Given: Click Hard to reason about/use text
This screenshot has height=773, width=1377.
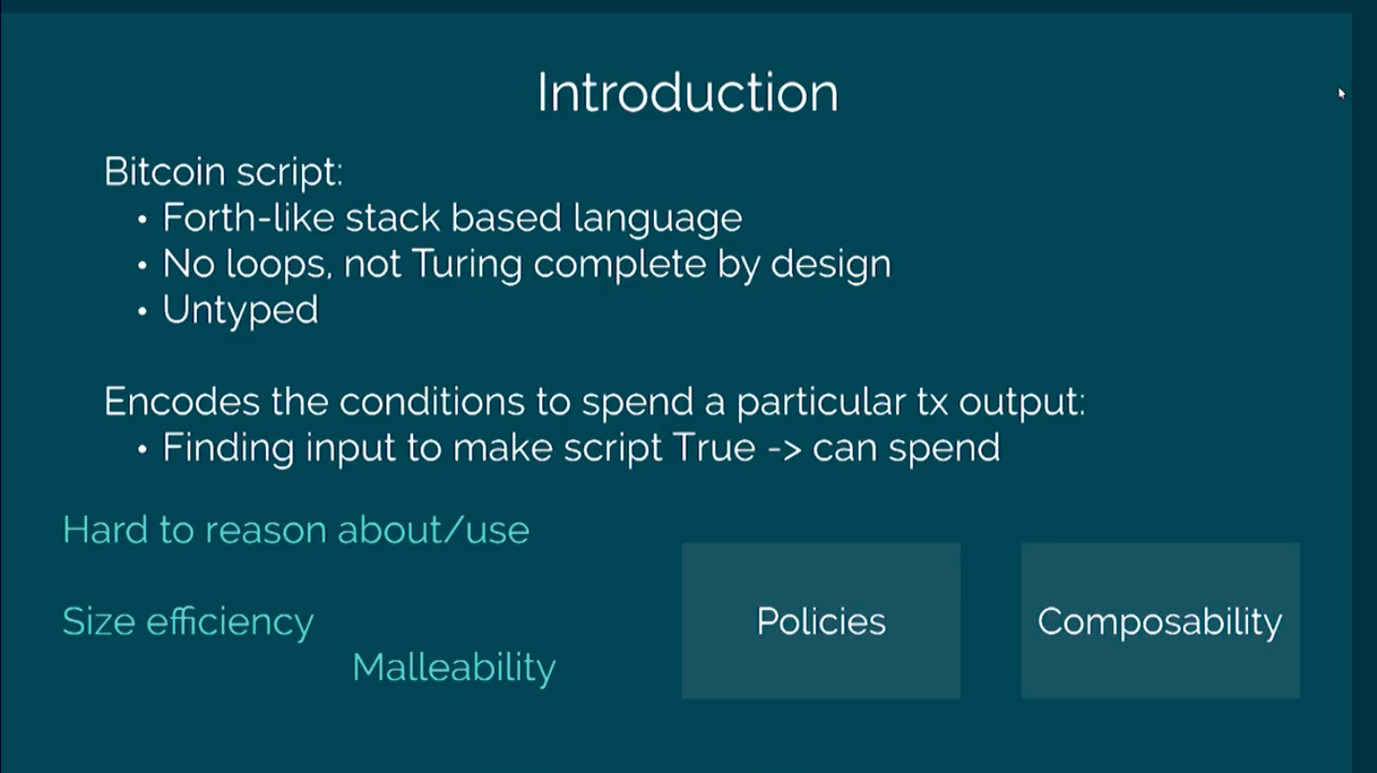Looking at the screenshot, I should (x=295, y=529).
